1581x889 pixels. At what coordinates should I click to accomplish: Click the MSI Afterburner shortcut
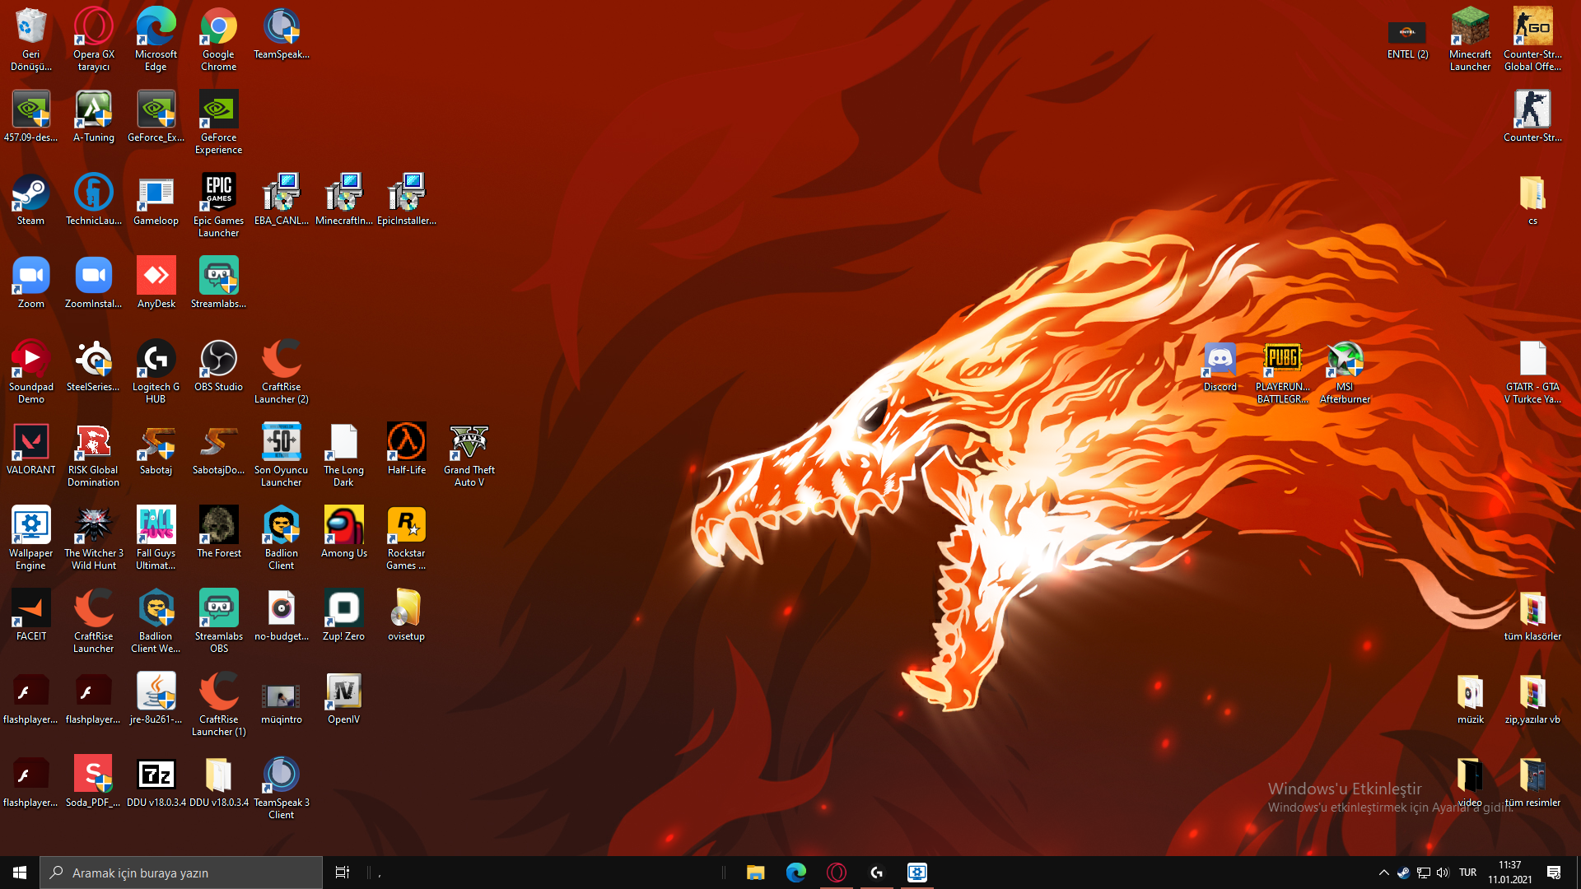(1345, 360)
